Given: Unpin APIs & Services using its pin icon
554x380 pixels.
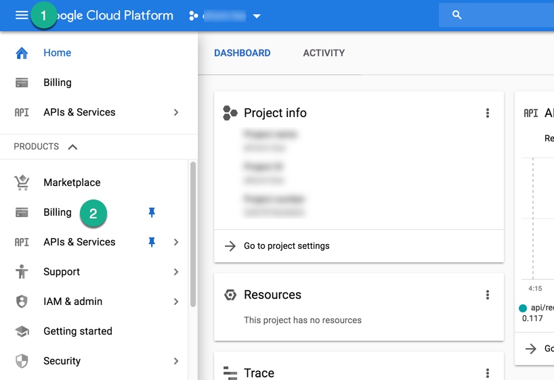Looking at the screenshot, I should tap(152, 242).
